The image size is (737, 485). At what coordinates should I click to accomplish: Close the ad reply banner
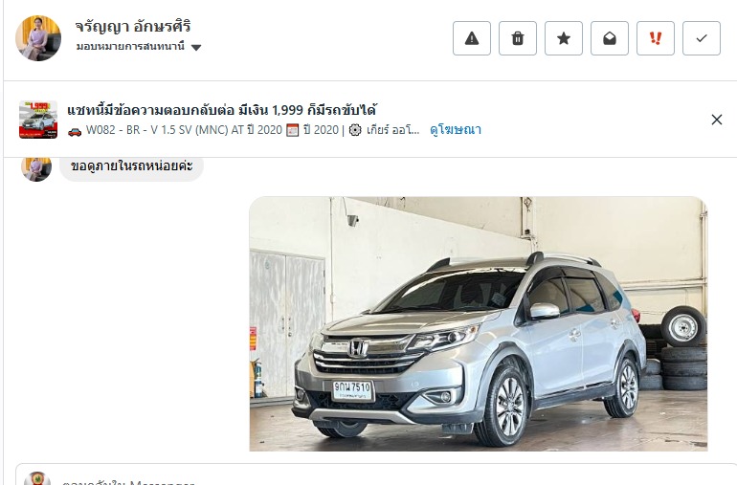point(716,120)
